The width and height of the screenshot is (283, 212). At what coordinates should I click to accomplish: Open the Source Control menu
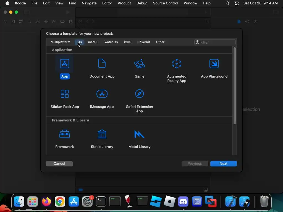pos(166,3)
